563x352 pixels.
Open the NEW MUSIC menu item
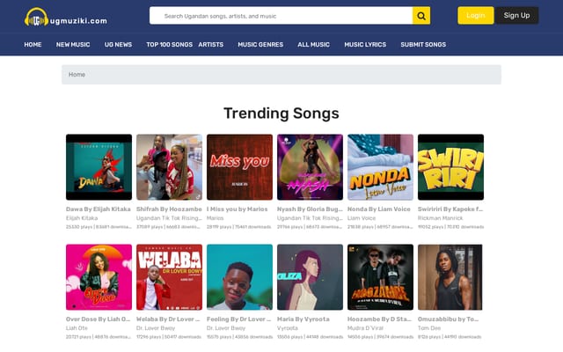pyautogui.click(x=73, y=45)
